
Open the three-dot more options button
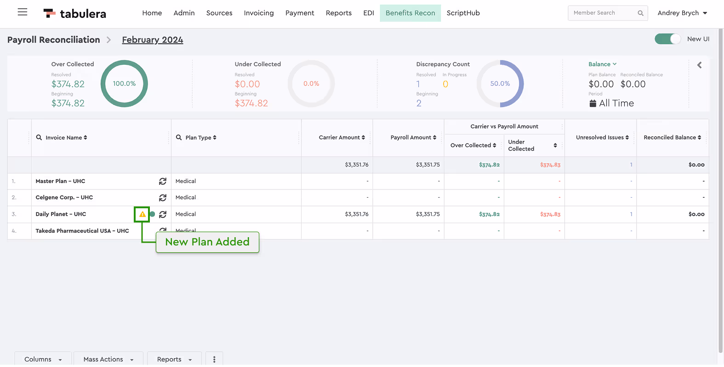point(214,359)
